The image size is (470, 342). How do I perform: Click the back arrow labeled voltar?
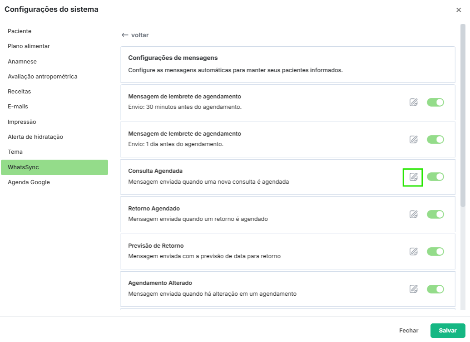[135, 35]
